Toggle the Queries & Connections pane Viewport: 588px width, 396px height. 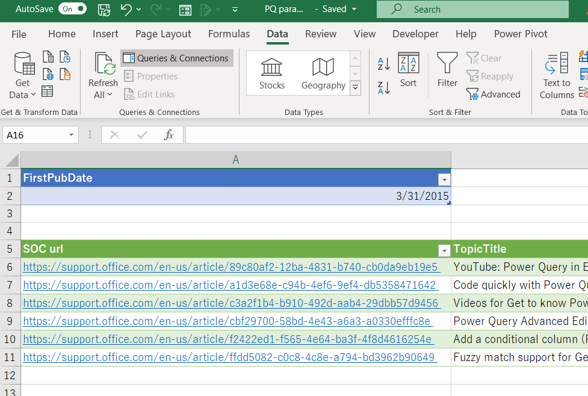click(176, 58)
